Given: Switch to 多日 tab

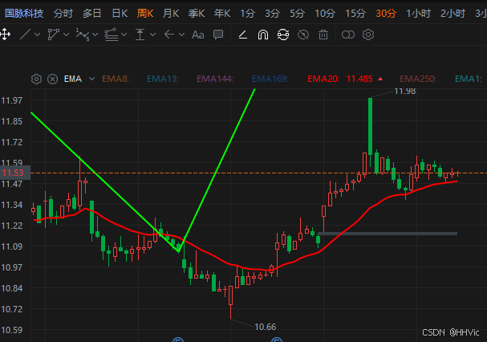Looking at the screenshot, I should (x=92, y=14).
